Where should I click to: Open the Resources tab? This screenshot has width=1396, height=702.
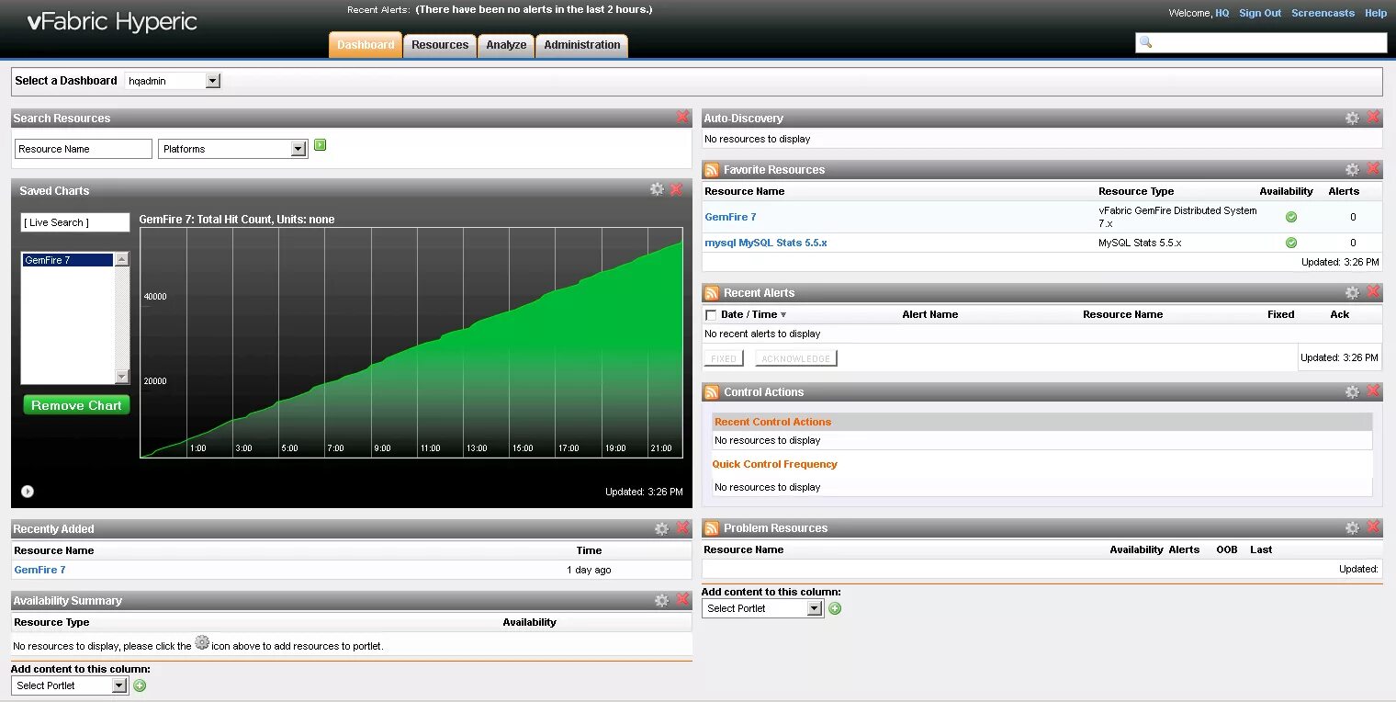[x=440, y=45]
